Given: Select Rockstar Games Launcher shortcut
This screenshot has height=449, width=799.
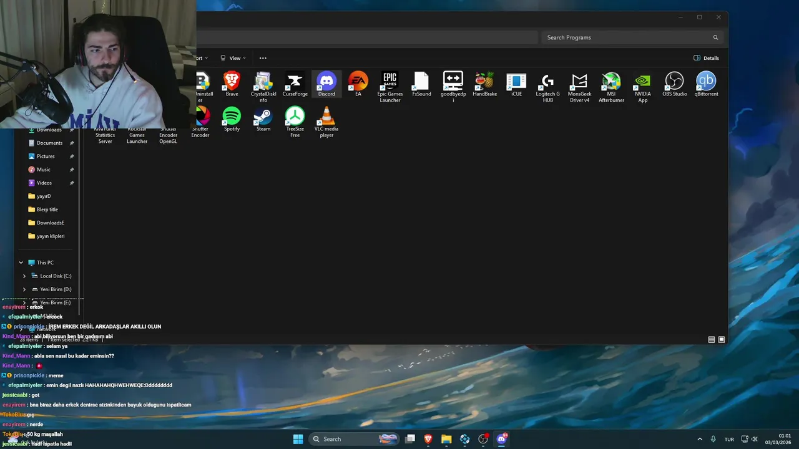Looking at the screenshot, I should point(137,134).
